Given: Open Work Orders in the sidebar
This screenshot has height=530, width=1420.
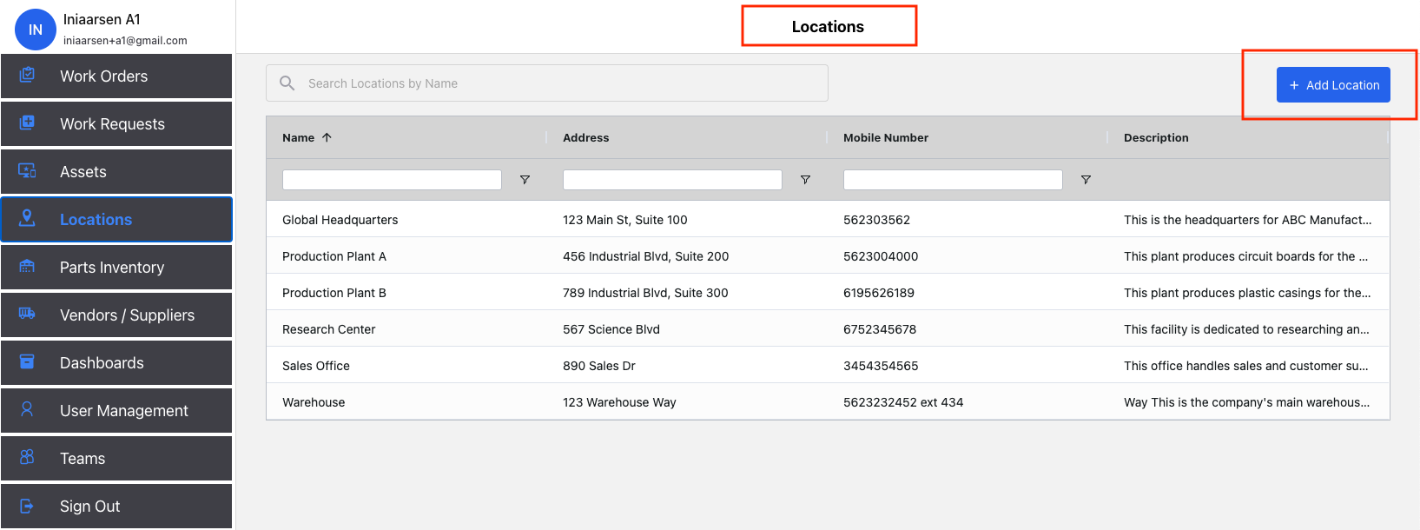Looking at the screenshot, I should (116, 76).
